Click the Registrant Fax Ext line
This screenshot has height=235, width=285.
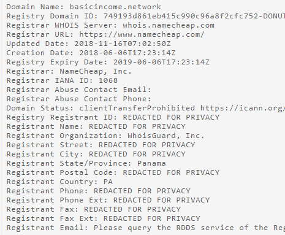103,218
